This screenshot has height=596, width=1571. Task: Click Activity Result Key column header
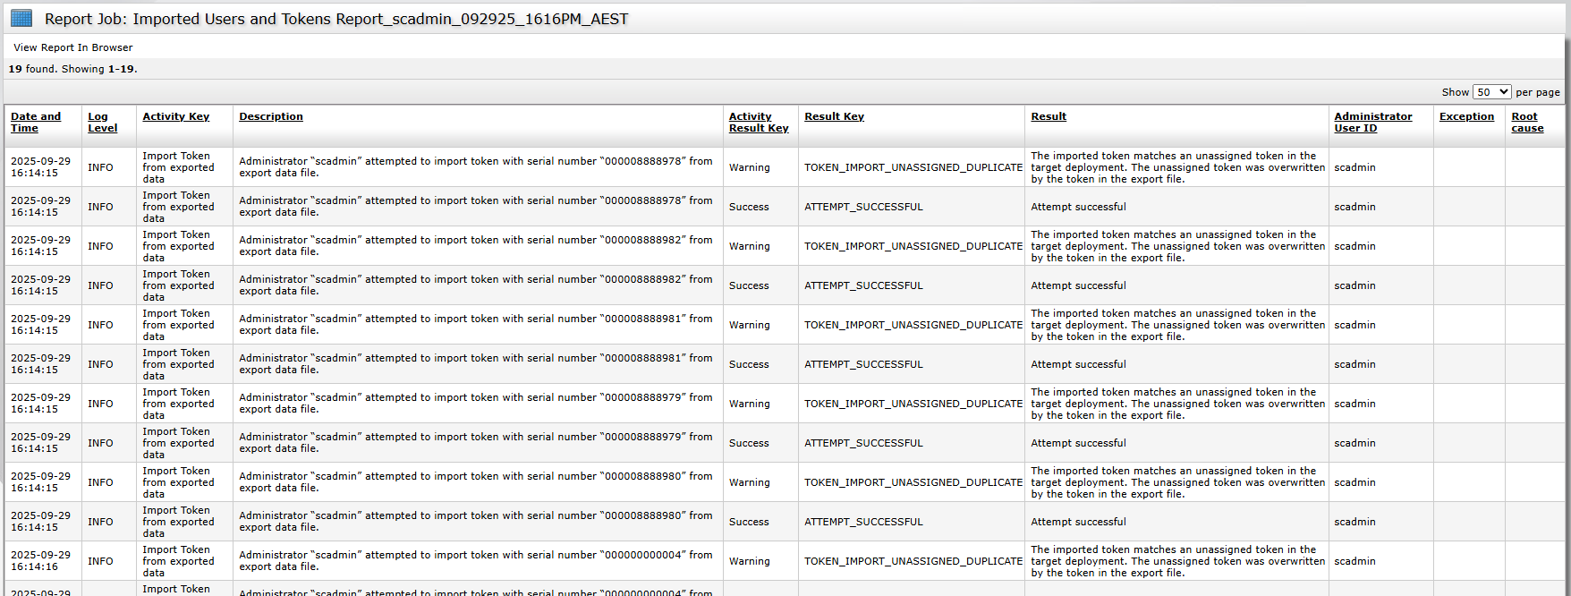pos(758,122)
